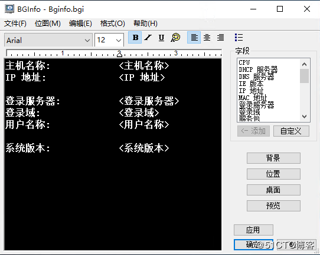Viewport: 320px width, 255px height.
Task: Open the 帮助(H) menu
Action: click(145, 24)
